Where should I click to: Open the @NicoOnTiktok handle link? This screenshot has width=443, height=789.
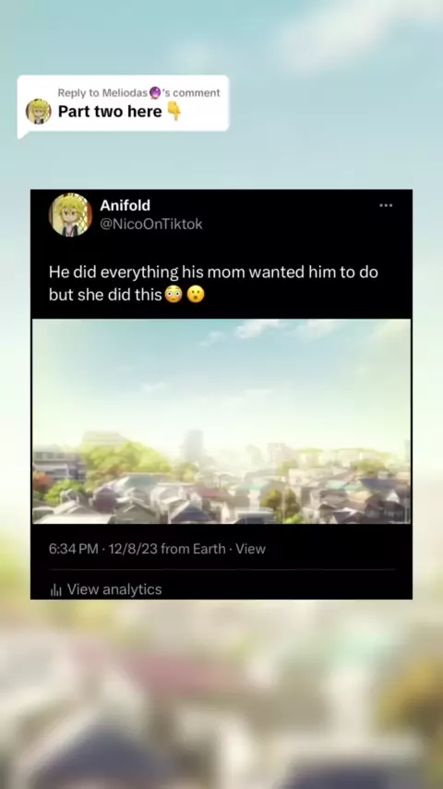(151, 225)
